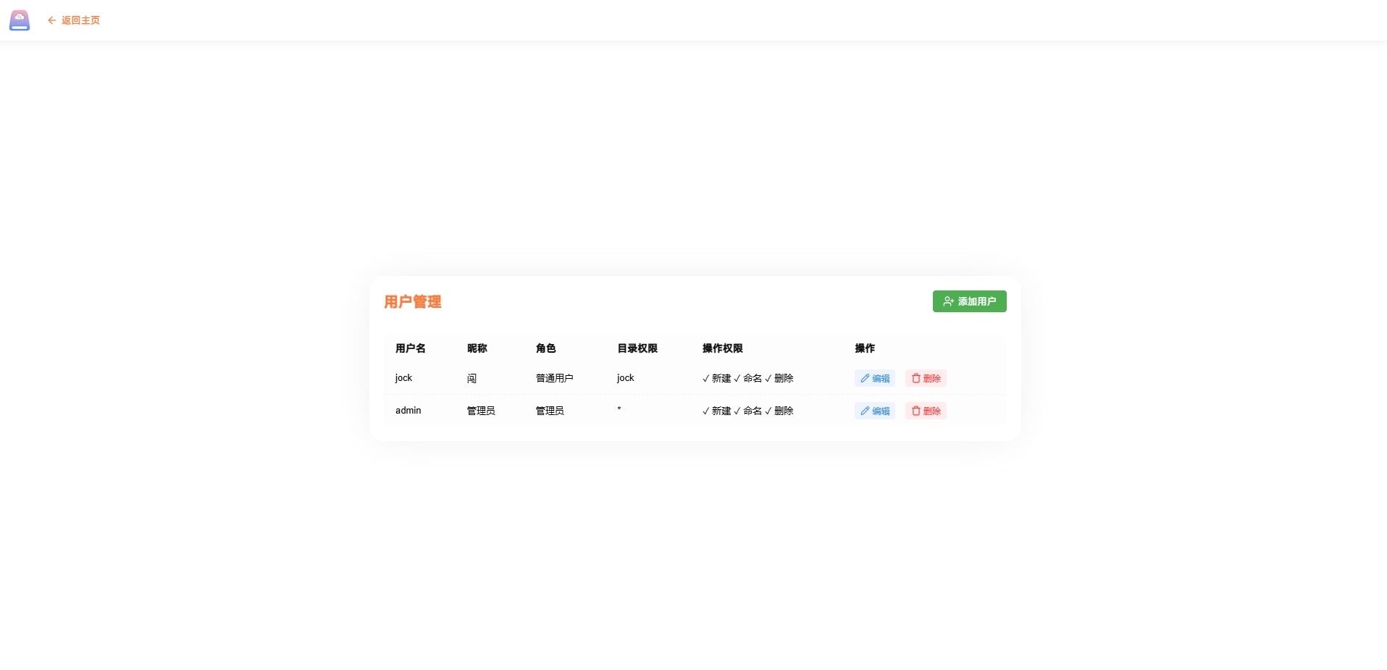Click jock's directory permission cell
The width and height of the screenshot is (1387, 670).
click(x=626, y=378)
